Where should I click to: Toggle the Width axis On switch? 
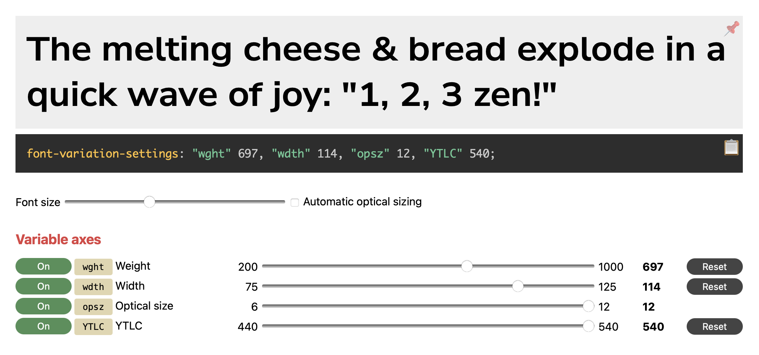point(43,287)
